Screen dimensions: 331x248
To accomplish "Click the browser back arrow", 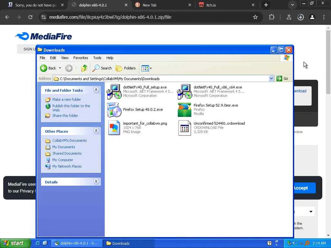I will click(7, 17).
